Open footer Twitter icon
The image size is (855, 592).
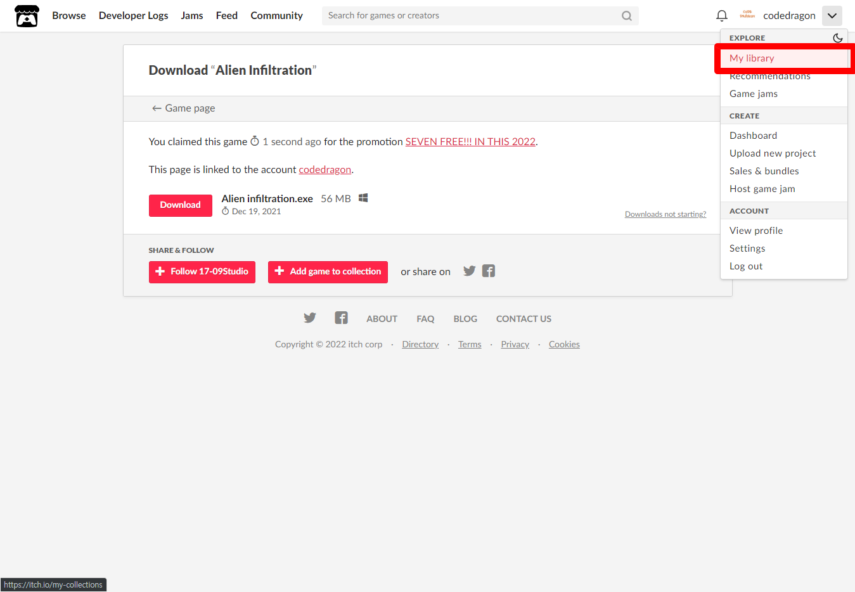310,318
